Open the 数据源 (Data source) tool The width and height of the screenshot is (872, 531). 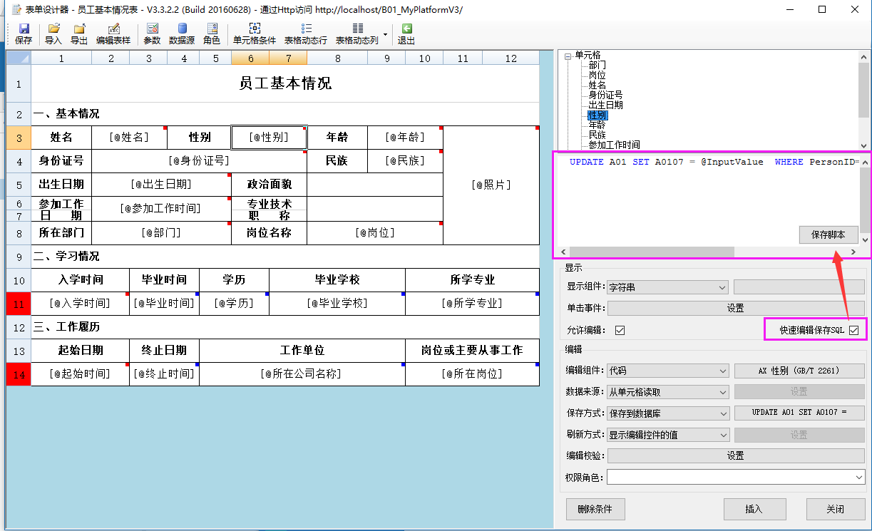(x=182, y=33)
